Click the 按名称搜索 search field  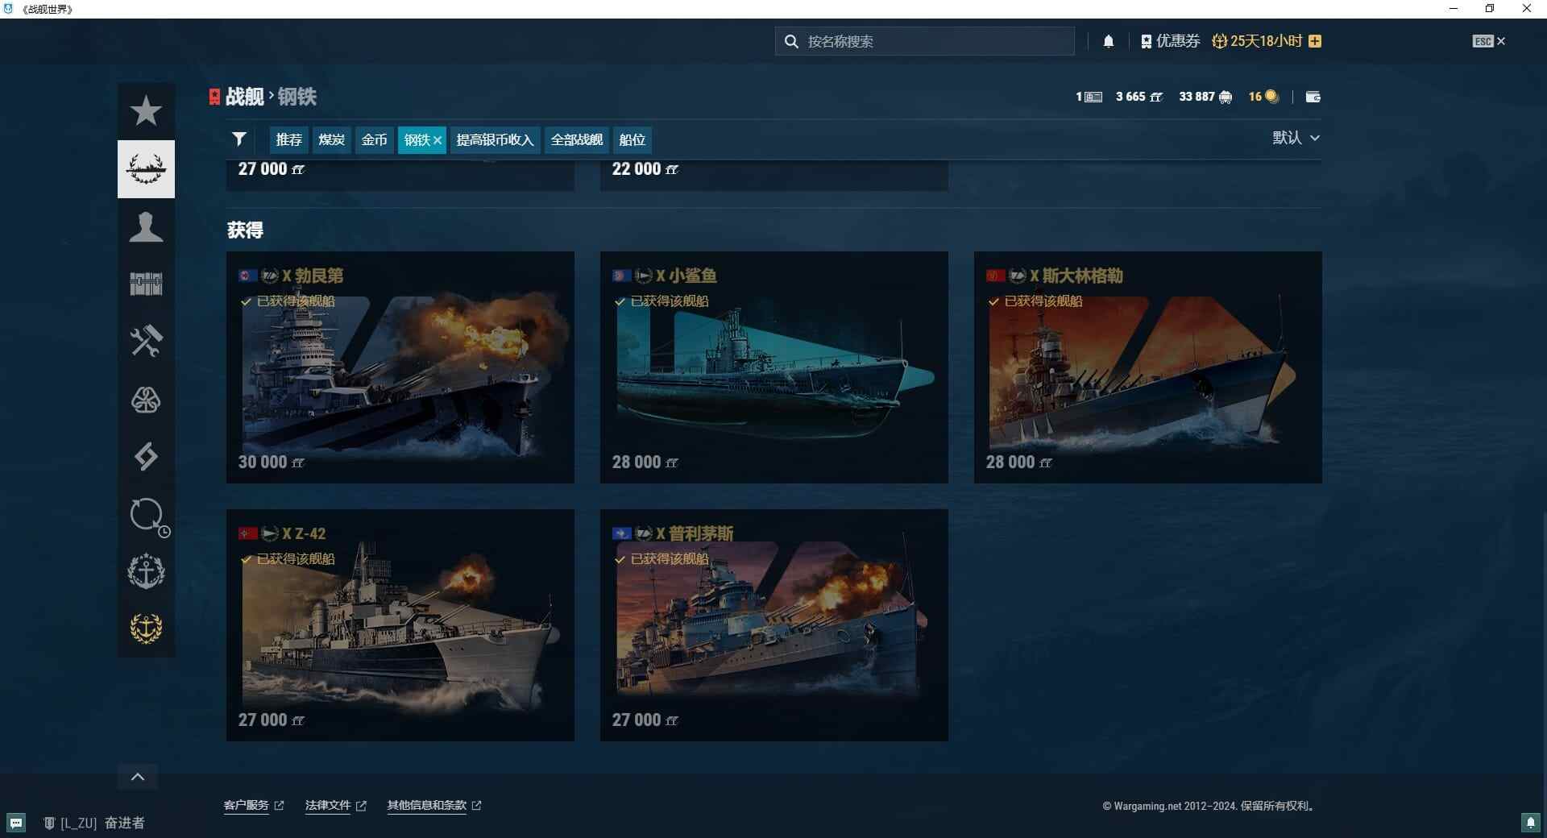click(x=923, y=41)
